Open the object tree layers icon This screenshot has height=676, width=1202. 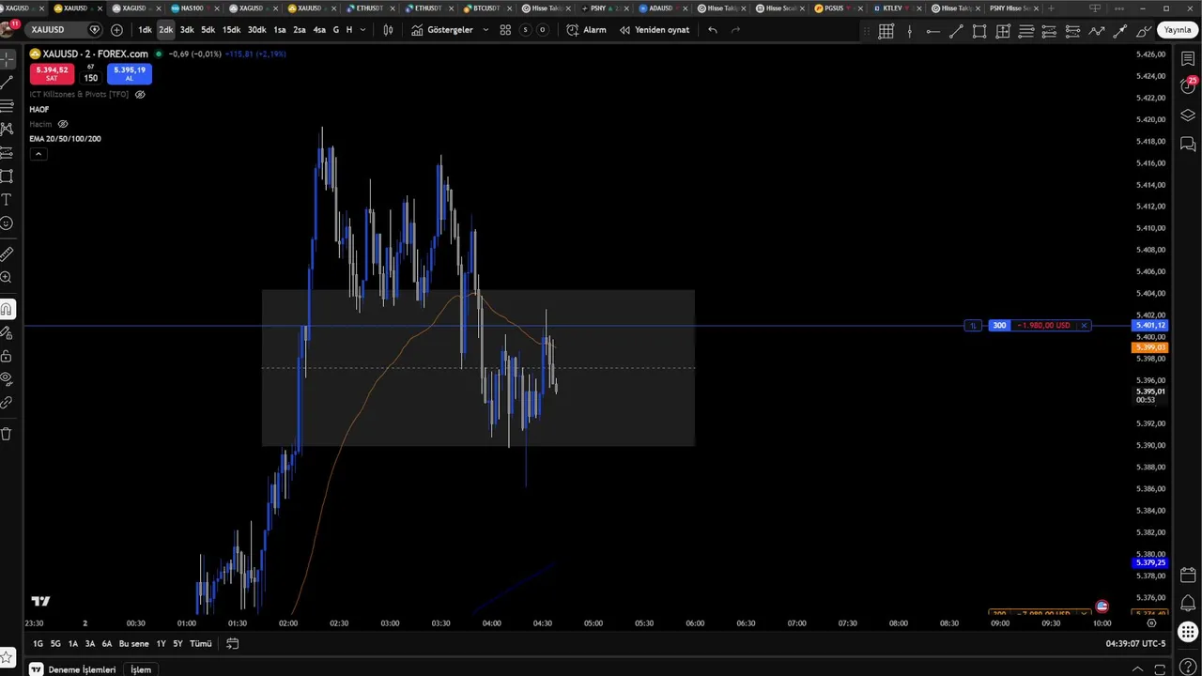1188,115
